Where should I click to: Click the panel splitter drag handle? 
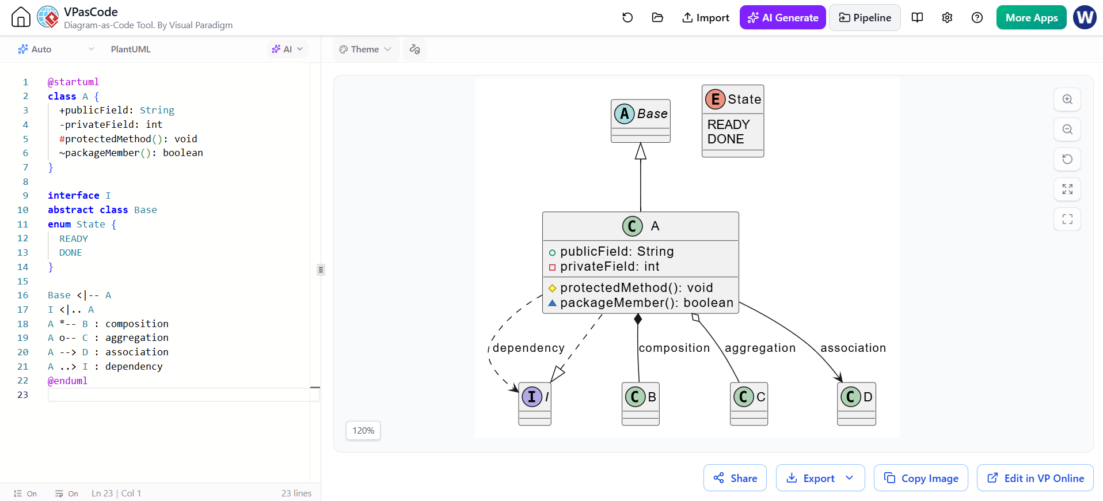tap(321, 270)
